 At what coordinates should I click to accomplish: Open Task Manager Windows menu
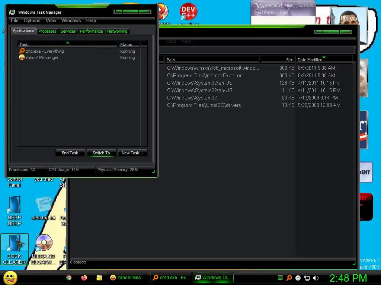click(71, 21)
